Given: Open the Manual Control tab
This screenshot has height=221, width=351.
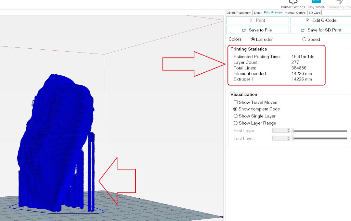Looking at the screenshot, I should click(x=295, y=13).
